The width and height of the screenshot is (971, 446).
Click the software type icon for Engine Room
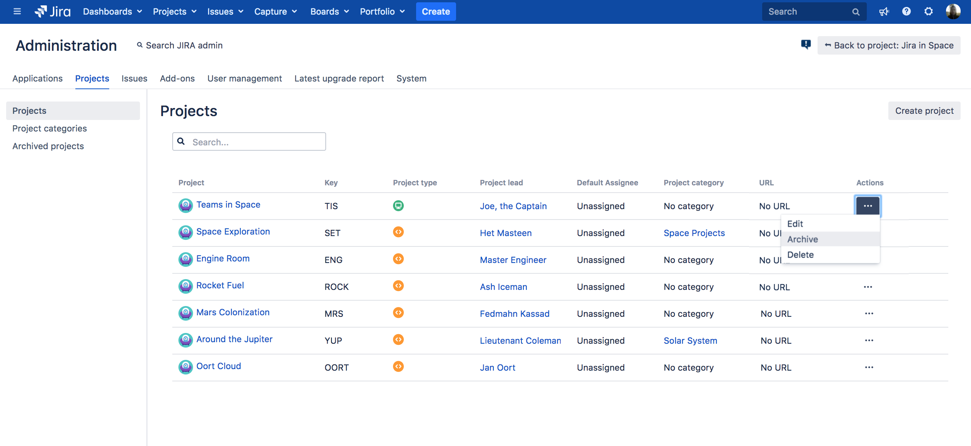point(398,259)
